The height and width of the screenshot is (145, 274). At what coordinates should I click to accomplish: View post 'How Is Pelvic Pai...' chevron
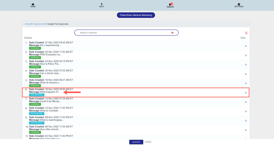tap(246, 65)
